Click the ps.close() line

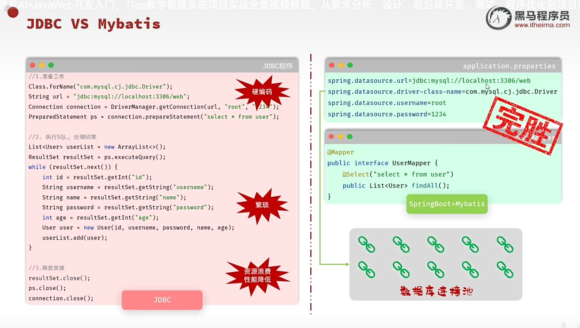click(x=47, y=288)
